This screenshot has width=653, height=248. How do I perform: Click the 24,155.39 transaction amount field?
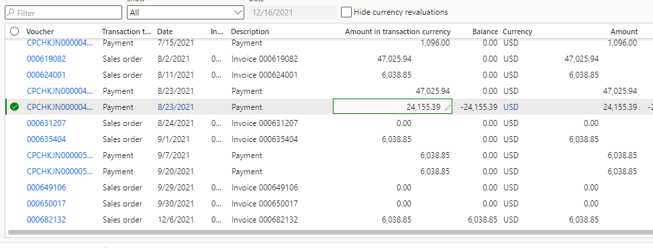(393, 107)
